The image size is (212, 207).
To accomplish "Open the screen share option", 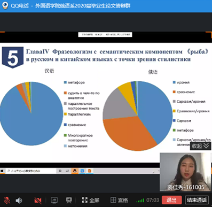I will point(54,201).
